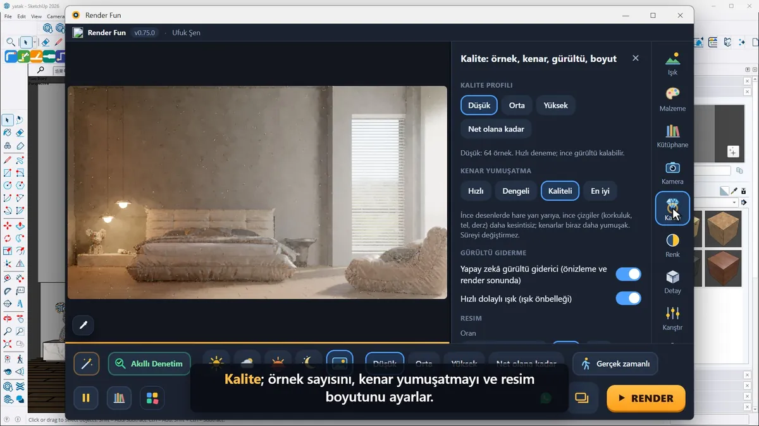Set edge smoothing to Hızlı

pyautogui.click(x=476, y=191)
